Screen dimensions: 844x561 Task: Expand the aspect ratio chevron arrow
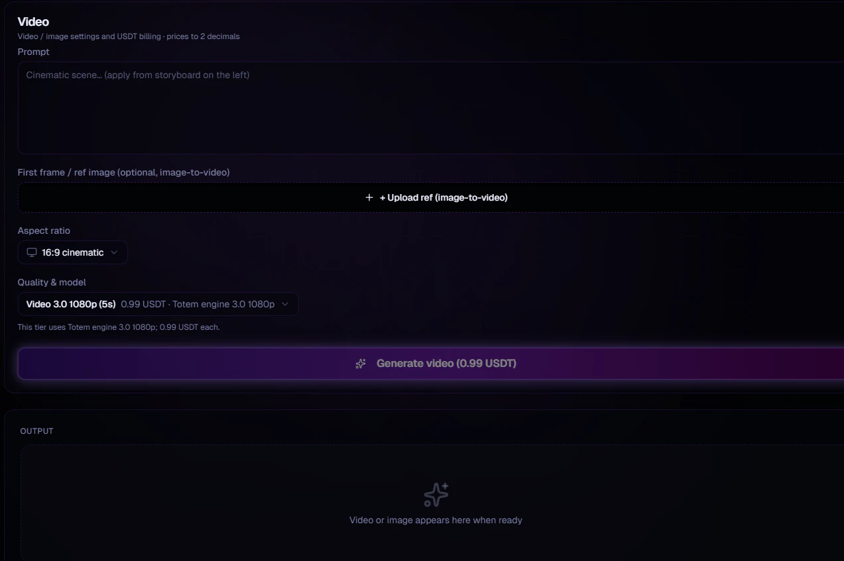(x=114, y=252)
